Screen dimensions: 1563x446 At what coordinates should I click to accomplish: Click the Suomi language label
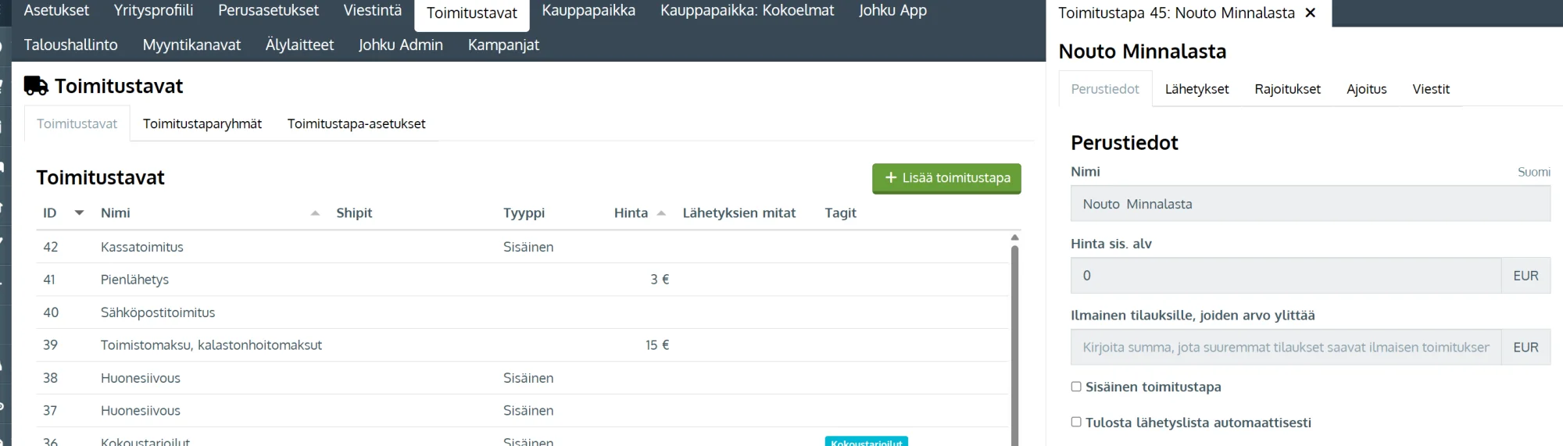coord(1533,172)
